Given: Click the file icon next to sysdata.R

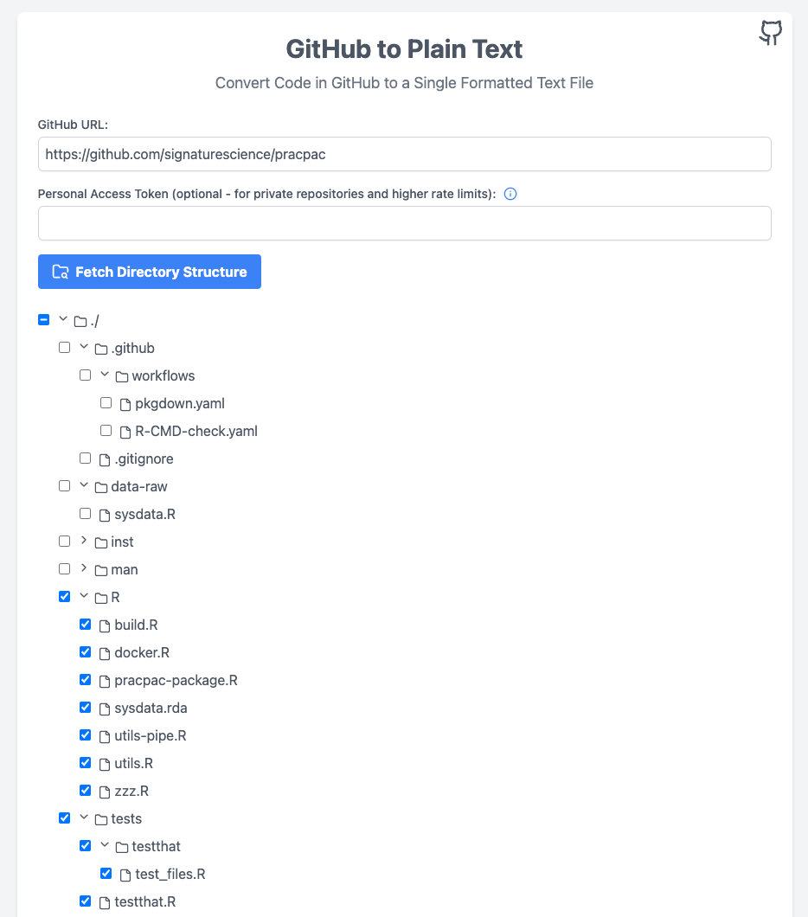Looking at the screenshot, I should coord(104,514).
